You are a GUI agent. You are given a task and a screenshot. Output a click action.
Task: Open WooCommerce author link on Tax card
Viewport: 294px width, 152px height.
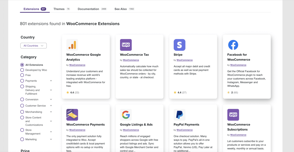131,60
